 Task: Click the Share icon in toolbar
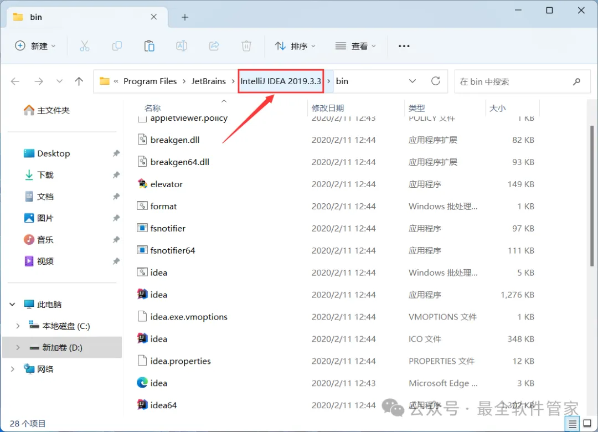(x=214, y=46)
